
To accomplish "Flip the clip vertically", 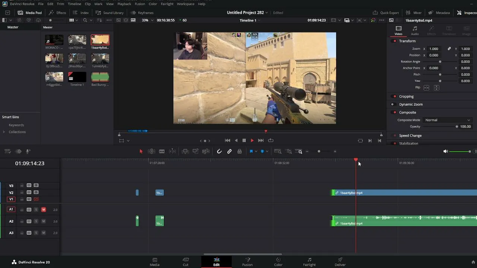I will point(436,87).
